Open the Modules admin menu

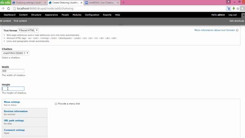(77, 15)
